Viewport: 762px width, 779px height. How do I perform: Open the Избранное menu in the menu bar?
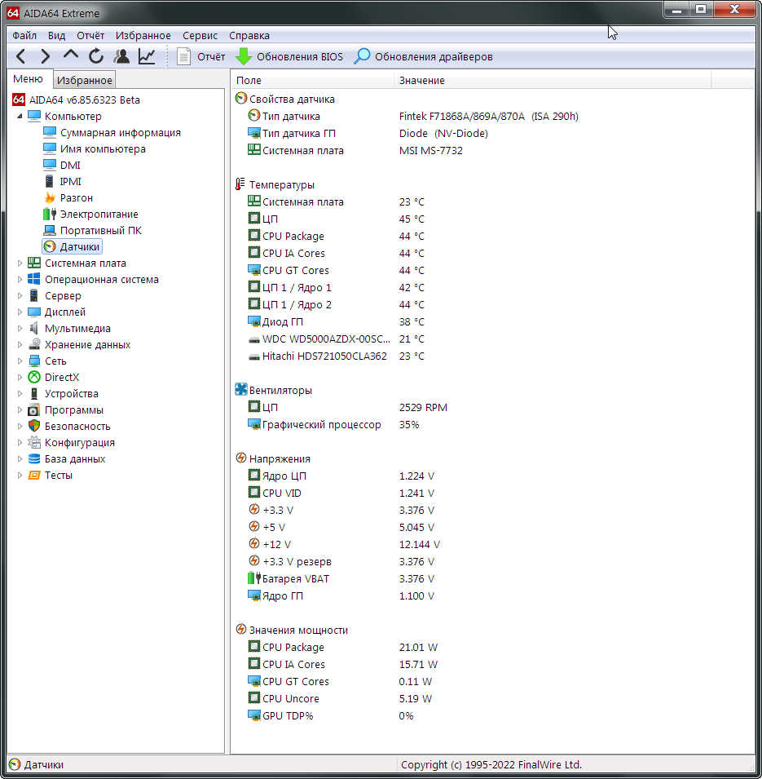click(x=143, y=35)
